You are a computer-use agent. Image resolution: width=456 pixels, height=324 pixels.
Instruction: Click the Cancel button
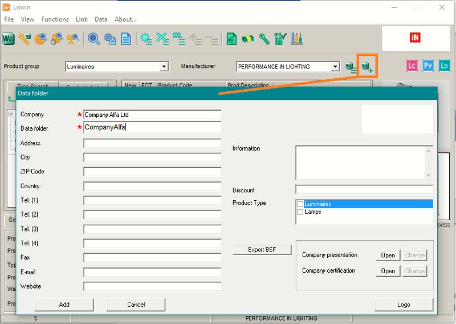tap(136, 305)
